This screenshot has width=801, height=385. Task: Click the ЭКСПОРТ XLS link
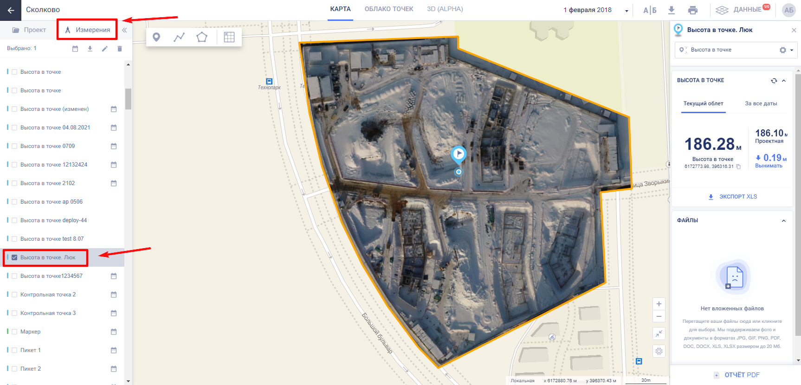coord(733,197)
